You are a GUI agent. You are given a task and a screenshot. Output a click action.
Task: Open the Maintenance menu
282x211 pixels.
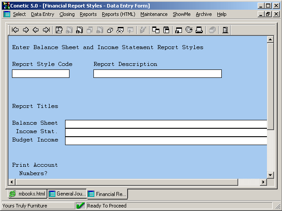(x=154, y=14)
